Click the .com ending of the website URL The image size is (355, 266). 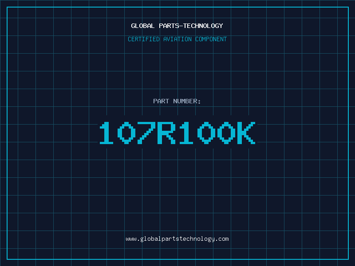coord(222,239)
